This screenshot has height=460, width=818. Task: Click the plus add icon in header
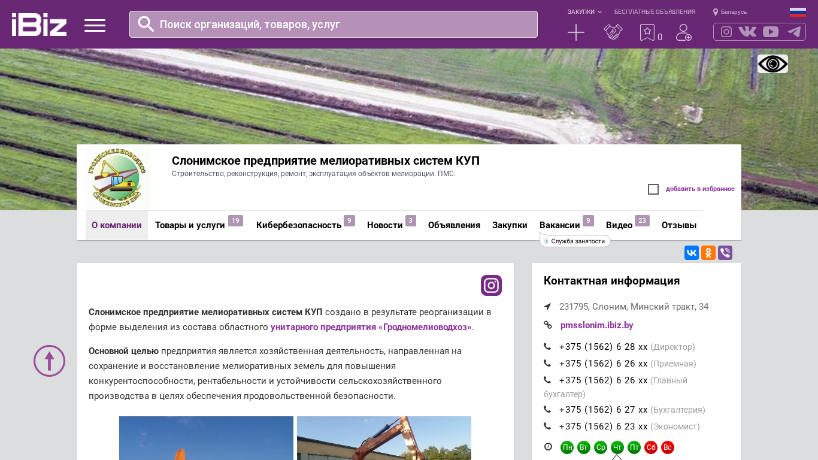click(576, 32)
